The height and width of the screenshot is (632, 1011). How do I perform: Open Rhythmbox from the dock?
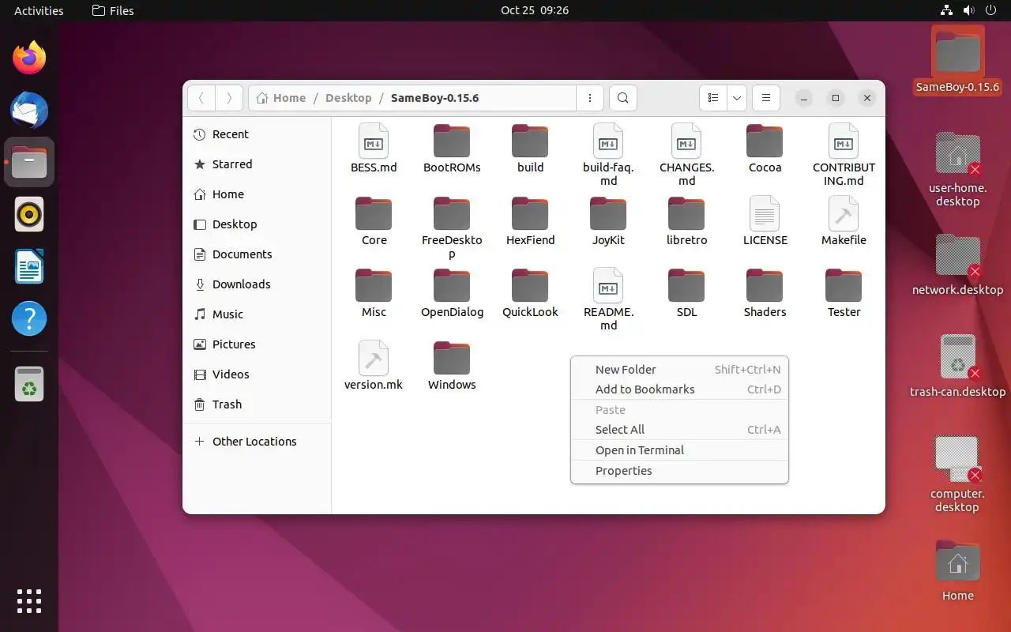pyautogui.click(x=29, y=214)
